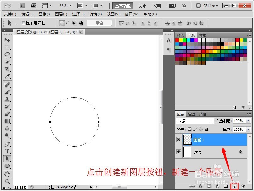This screenshot has height=191, width=254.
Task: Select the Crop tool
Action: click(7, 69)
